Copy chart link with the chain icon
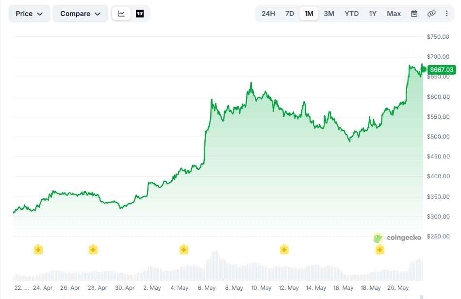 431,14
